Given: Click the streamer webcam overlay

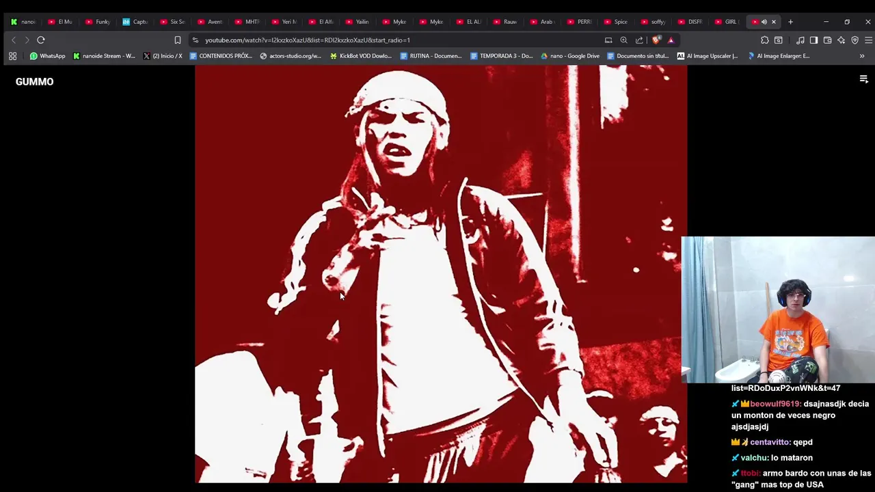Looking at the screenshot, I should point(778,310).
